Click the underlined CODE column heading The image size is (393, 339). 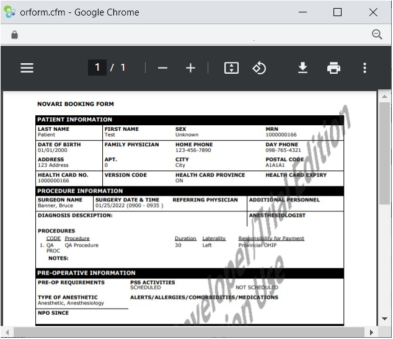point(53,239)
